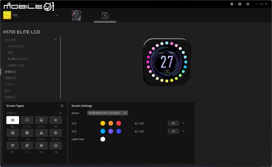Open 硬體螢幕 in the sidebar
Viewport: 272px width, 167px height.
point(11,78)
